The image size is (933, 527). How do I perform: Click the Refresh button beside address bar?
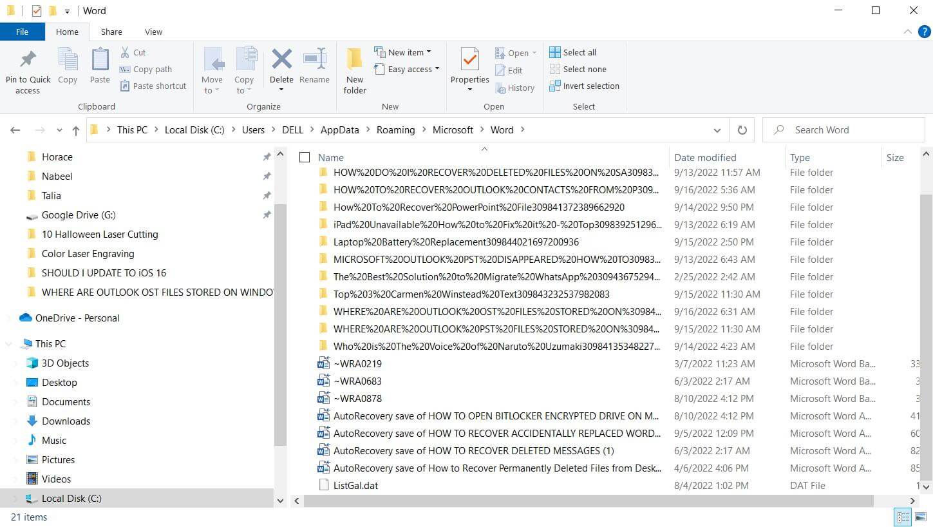click(x=742, y=129)
